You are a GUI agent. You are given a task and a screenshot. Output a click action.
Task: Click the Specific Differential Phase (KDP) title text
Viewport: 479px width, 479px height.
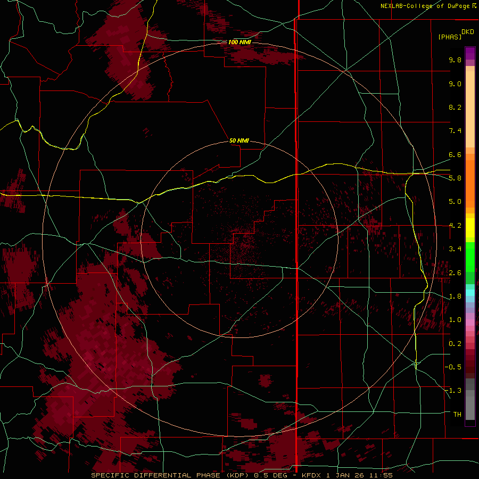(x=169, y=475)
